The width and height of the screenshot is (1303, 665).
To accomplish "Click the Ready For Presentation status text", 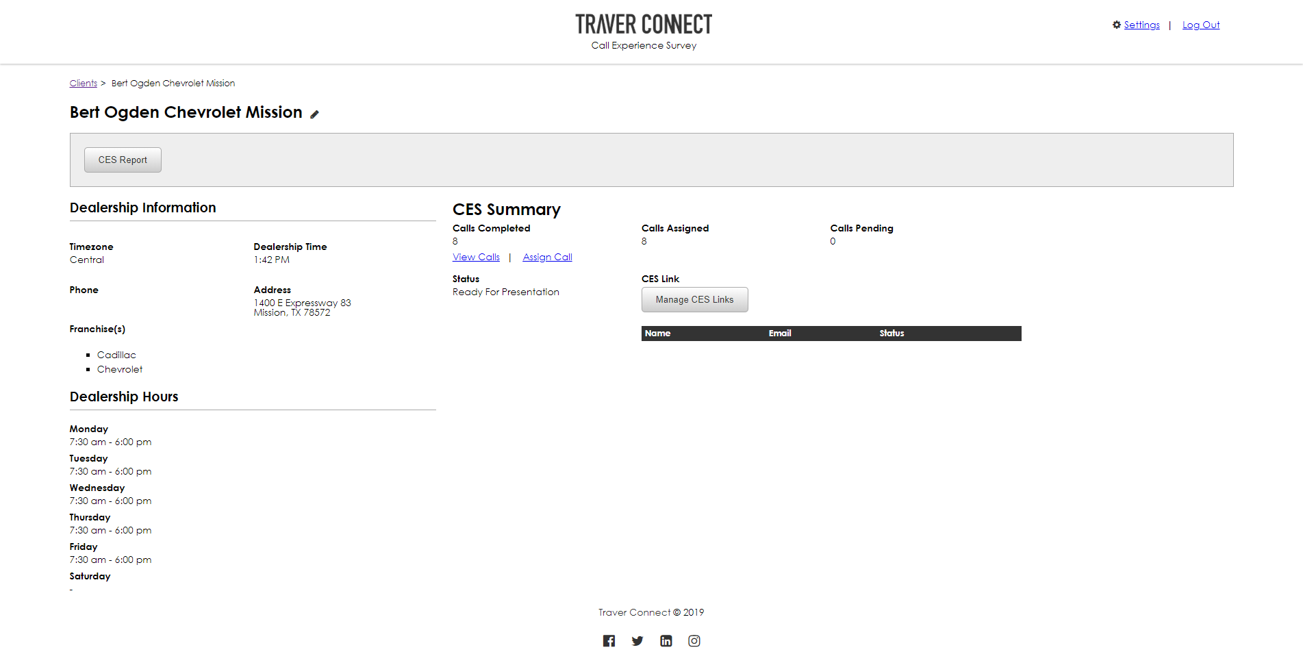I will coord(505,292).
